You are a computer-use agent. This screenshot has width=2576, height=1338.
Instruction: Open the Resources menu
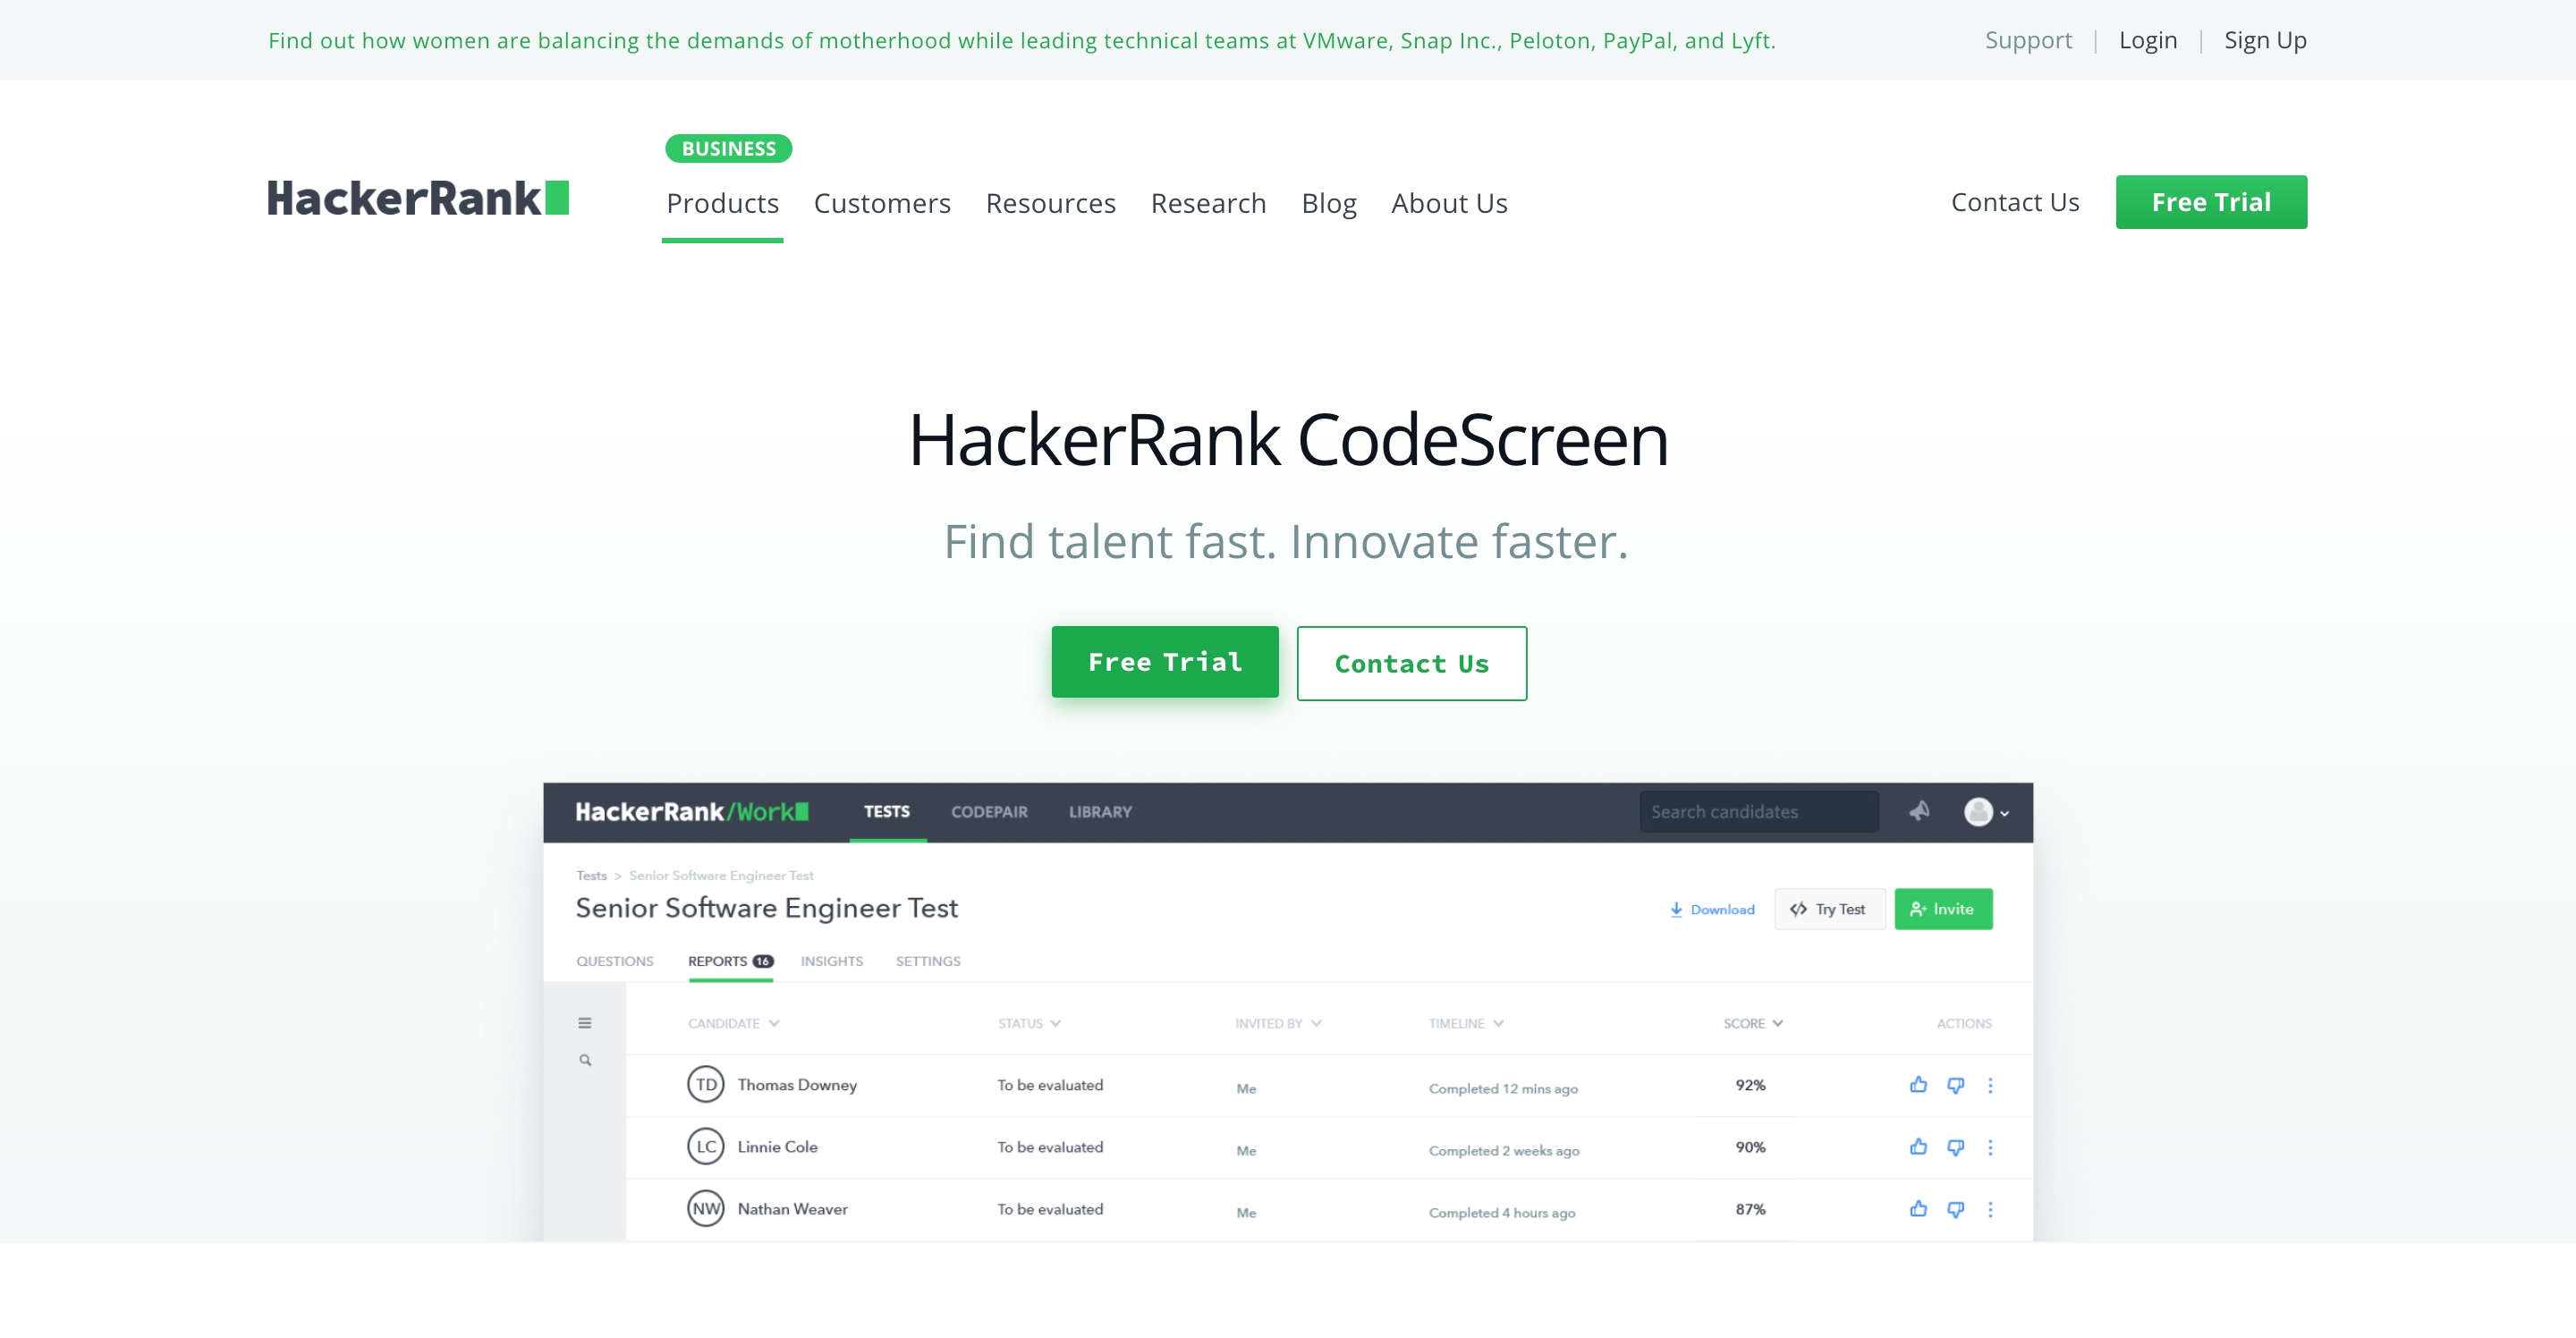pyautogui.click(x=1050, y=203)
